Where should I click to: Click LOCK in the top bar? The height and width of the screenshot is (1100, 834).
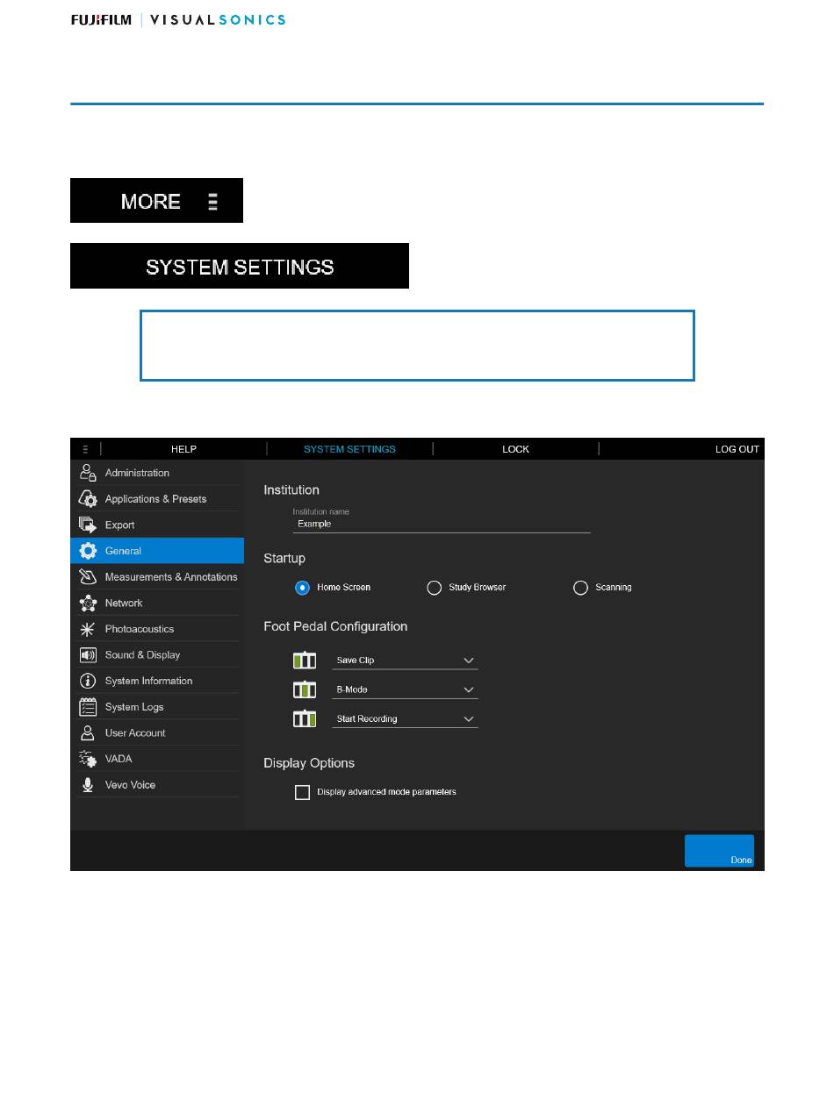(515, 449)
